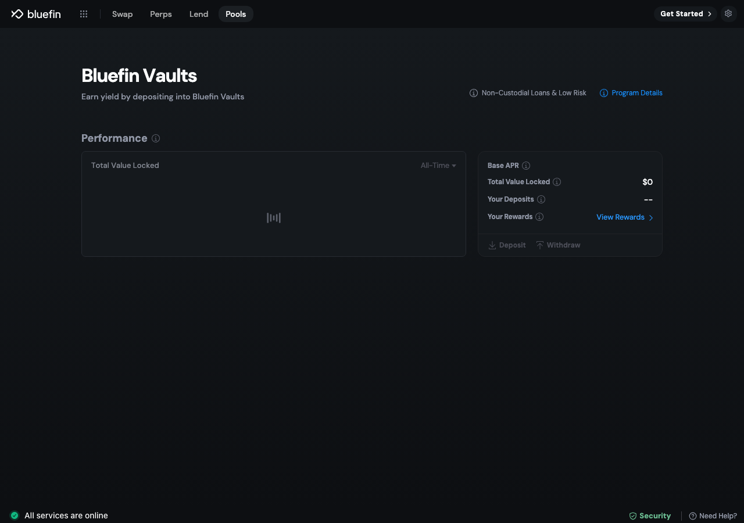Click the Need Help question mark icon
This screenshot has height=523, width=744.
coord(693,516)
